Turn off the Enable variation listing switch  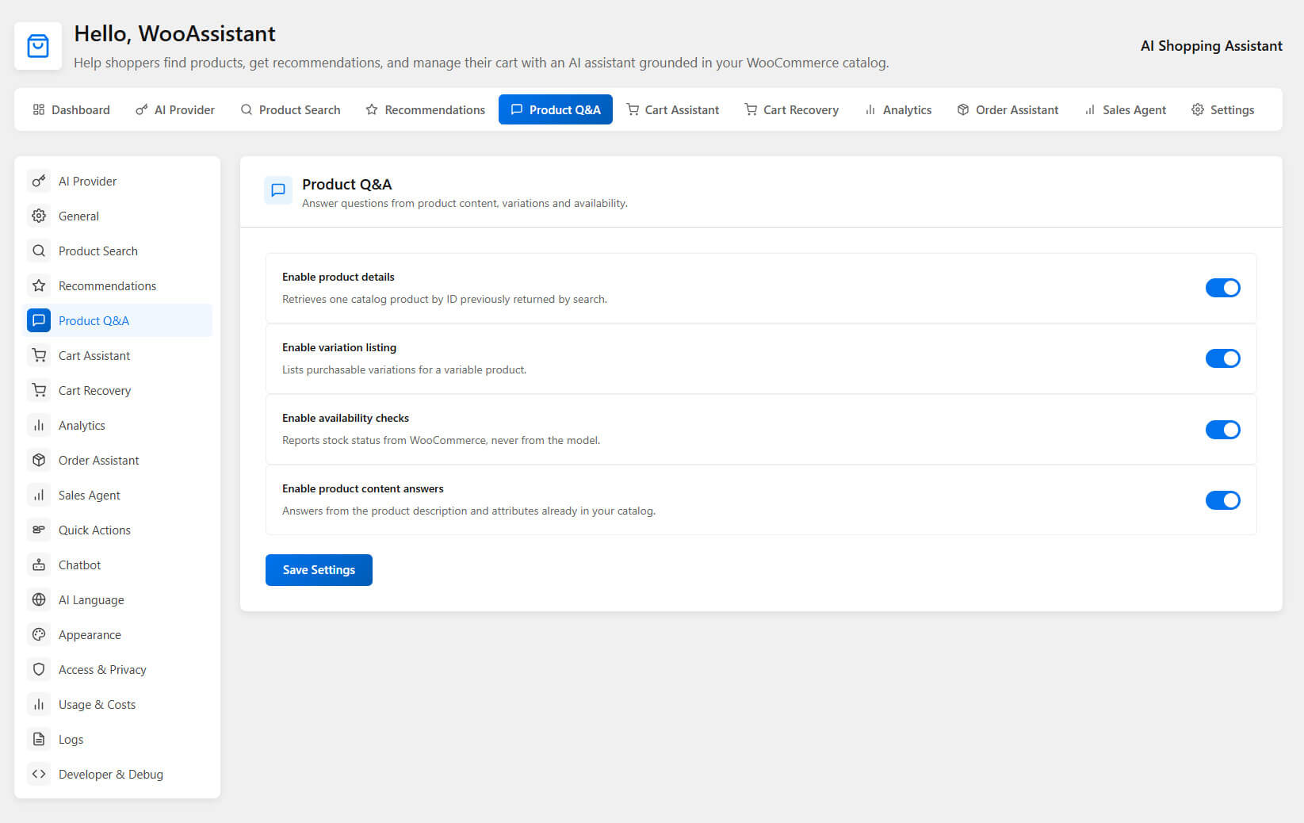(1223, 358)
